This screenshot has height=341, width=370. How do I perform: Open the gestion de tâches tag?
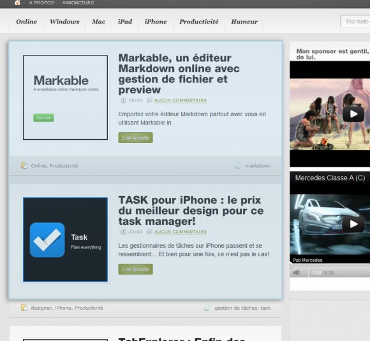(236, 308)
